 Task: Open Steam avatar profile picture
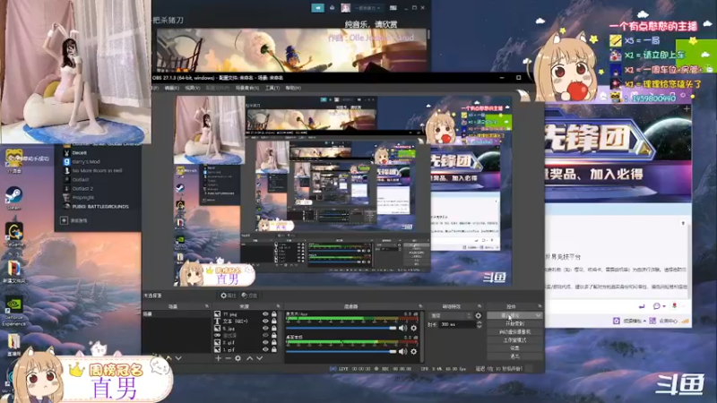click(346, 8)
